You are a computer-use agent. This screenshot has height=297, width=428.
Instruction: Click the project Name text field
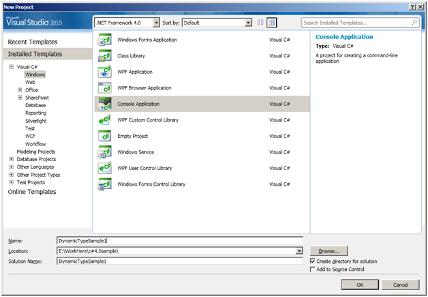click(x=179, y=240)
